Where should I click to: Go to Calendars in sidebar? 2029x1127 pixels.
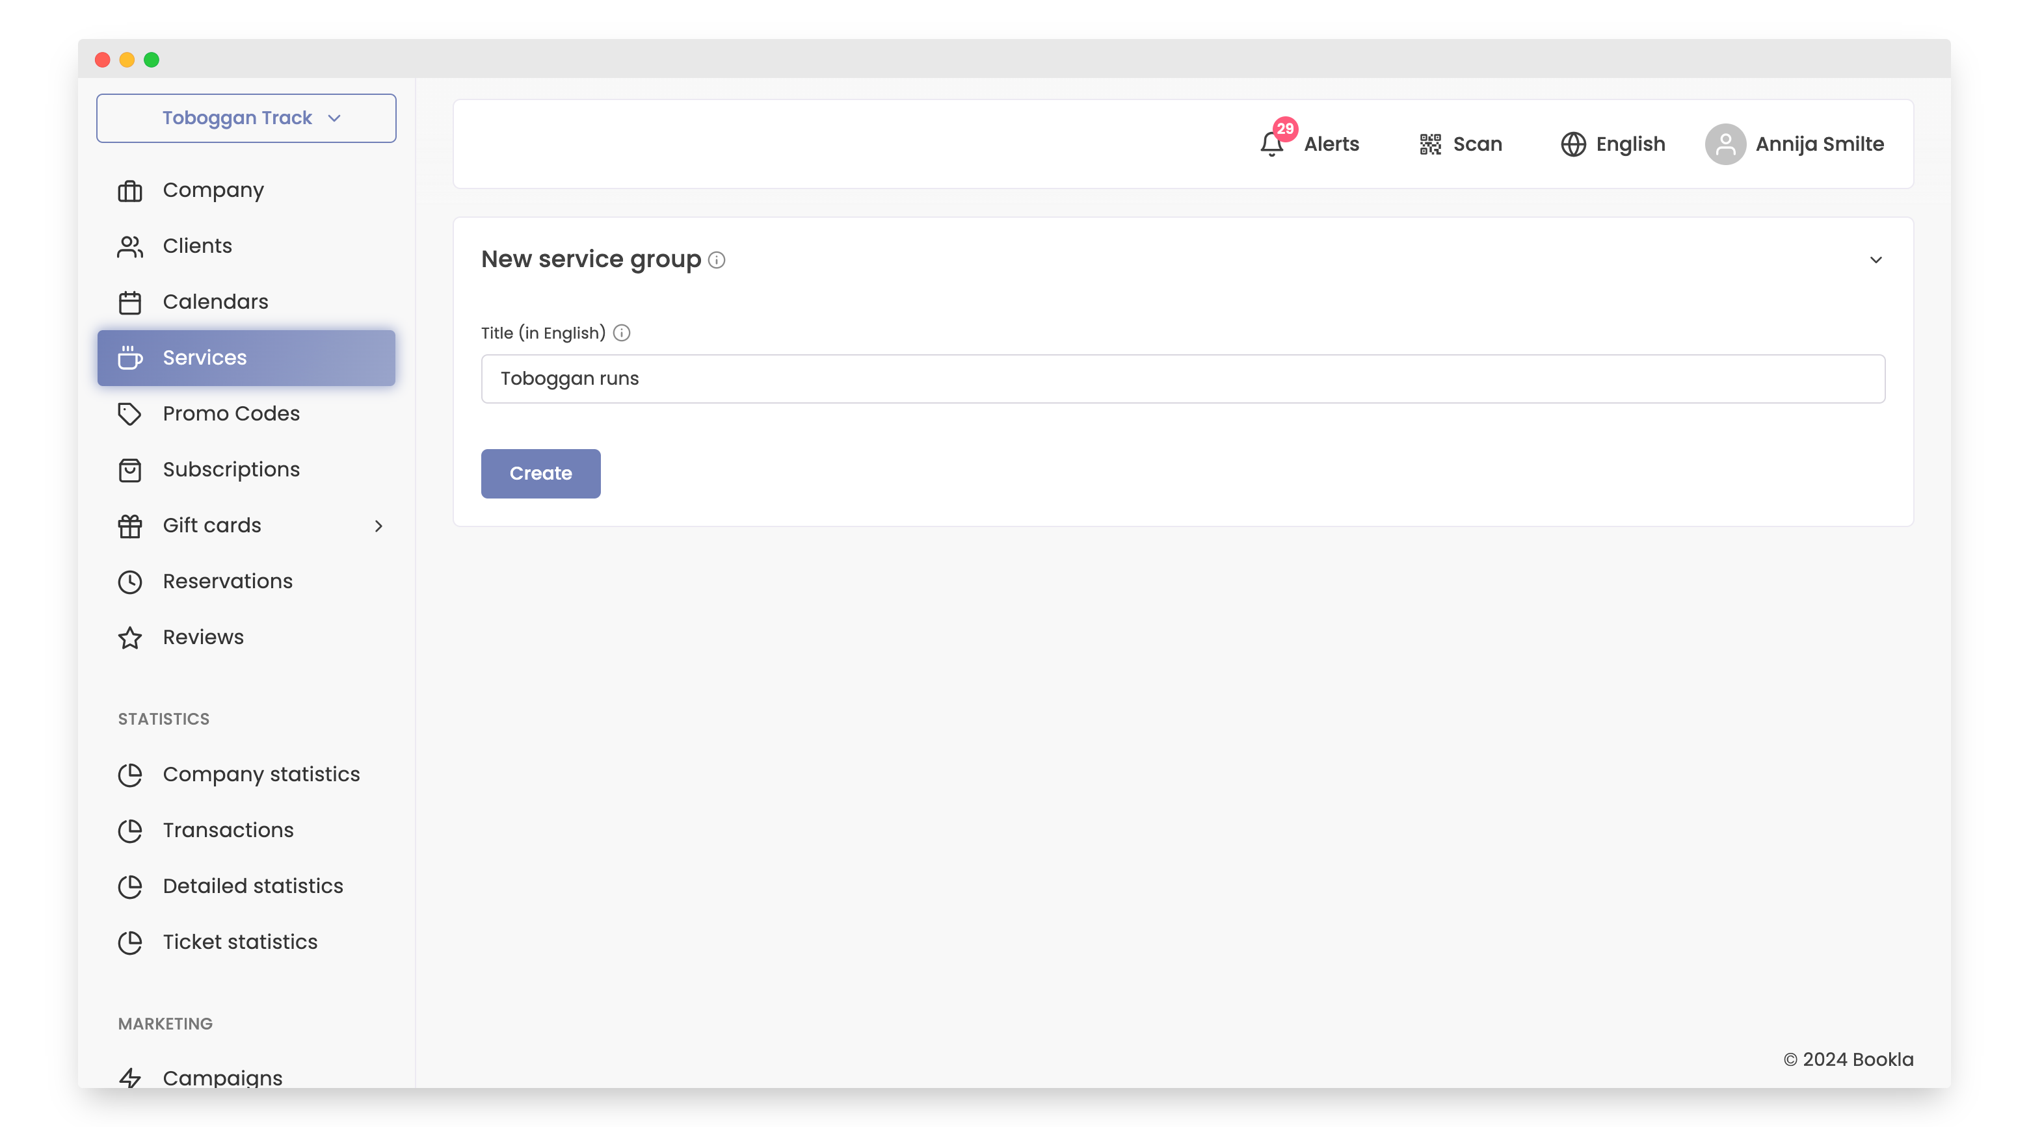click(x=215, y=302)
